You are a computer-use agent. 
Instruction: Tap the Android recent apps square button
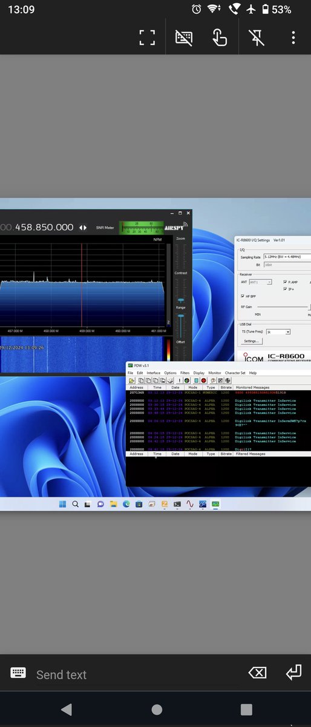pyautogui.click(x=246, y=709)
